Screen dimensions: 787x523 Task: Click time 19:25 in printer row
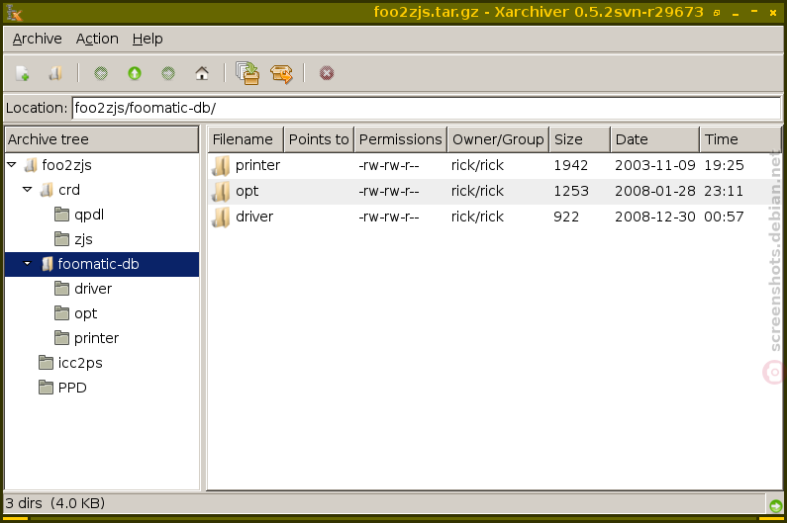724,165
